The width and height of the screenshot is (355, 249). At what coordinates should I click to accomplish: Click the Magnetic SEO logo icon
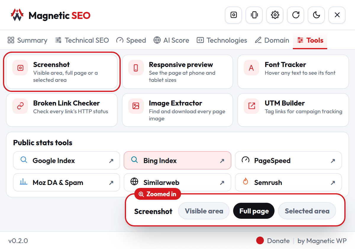tap(17, 15)
